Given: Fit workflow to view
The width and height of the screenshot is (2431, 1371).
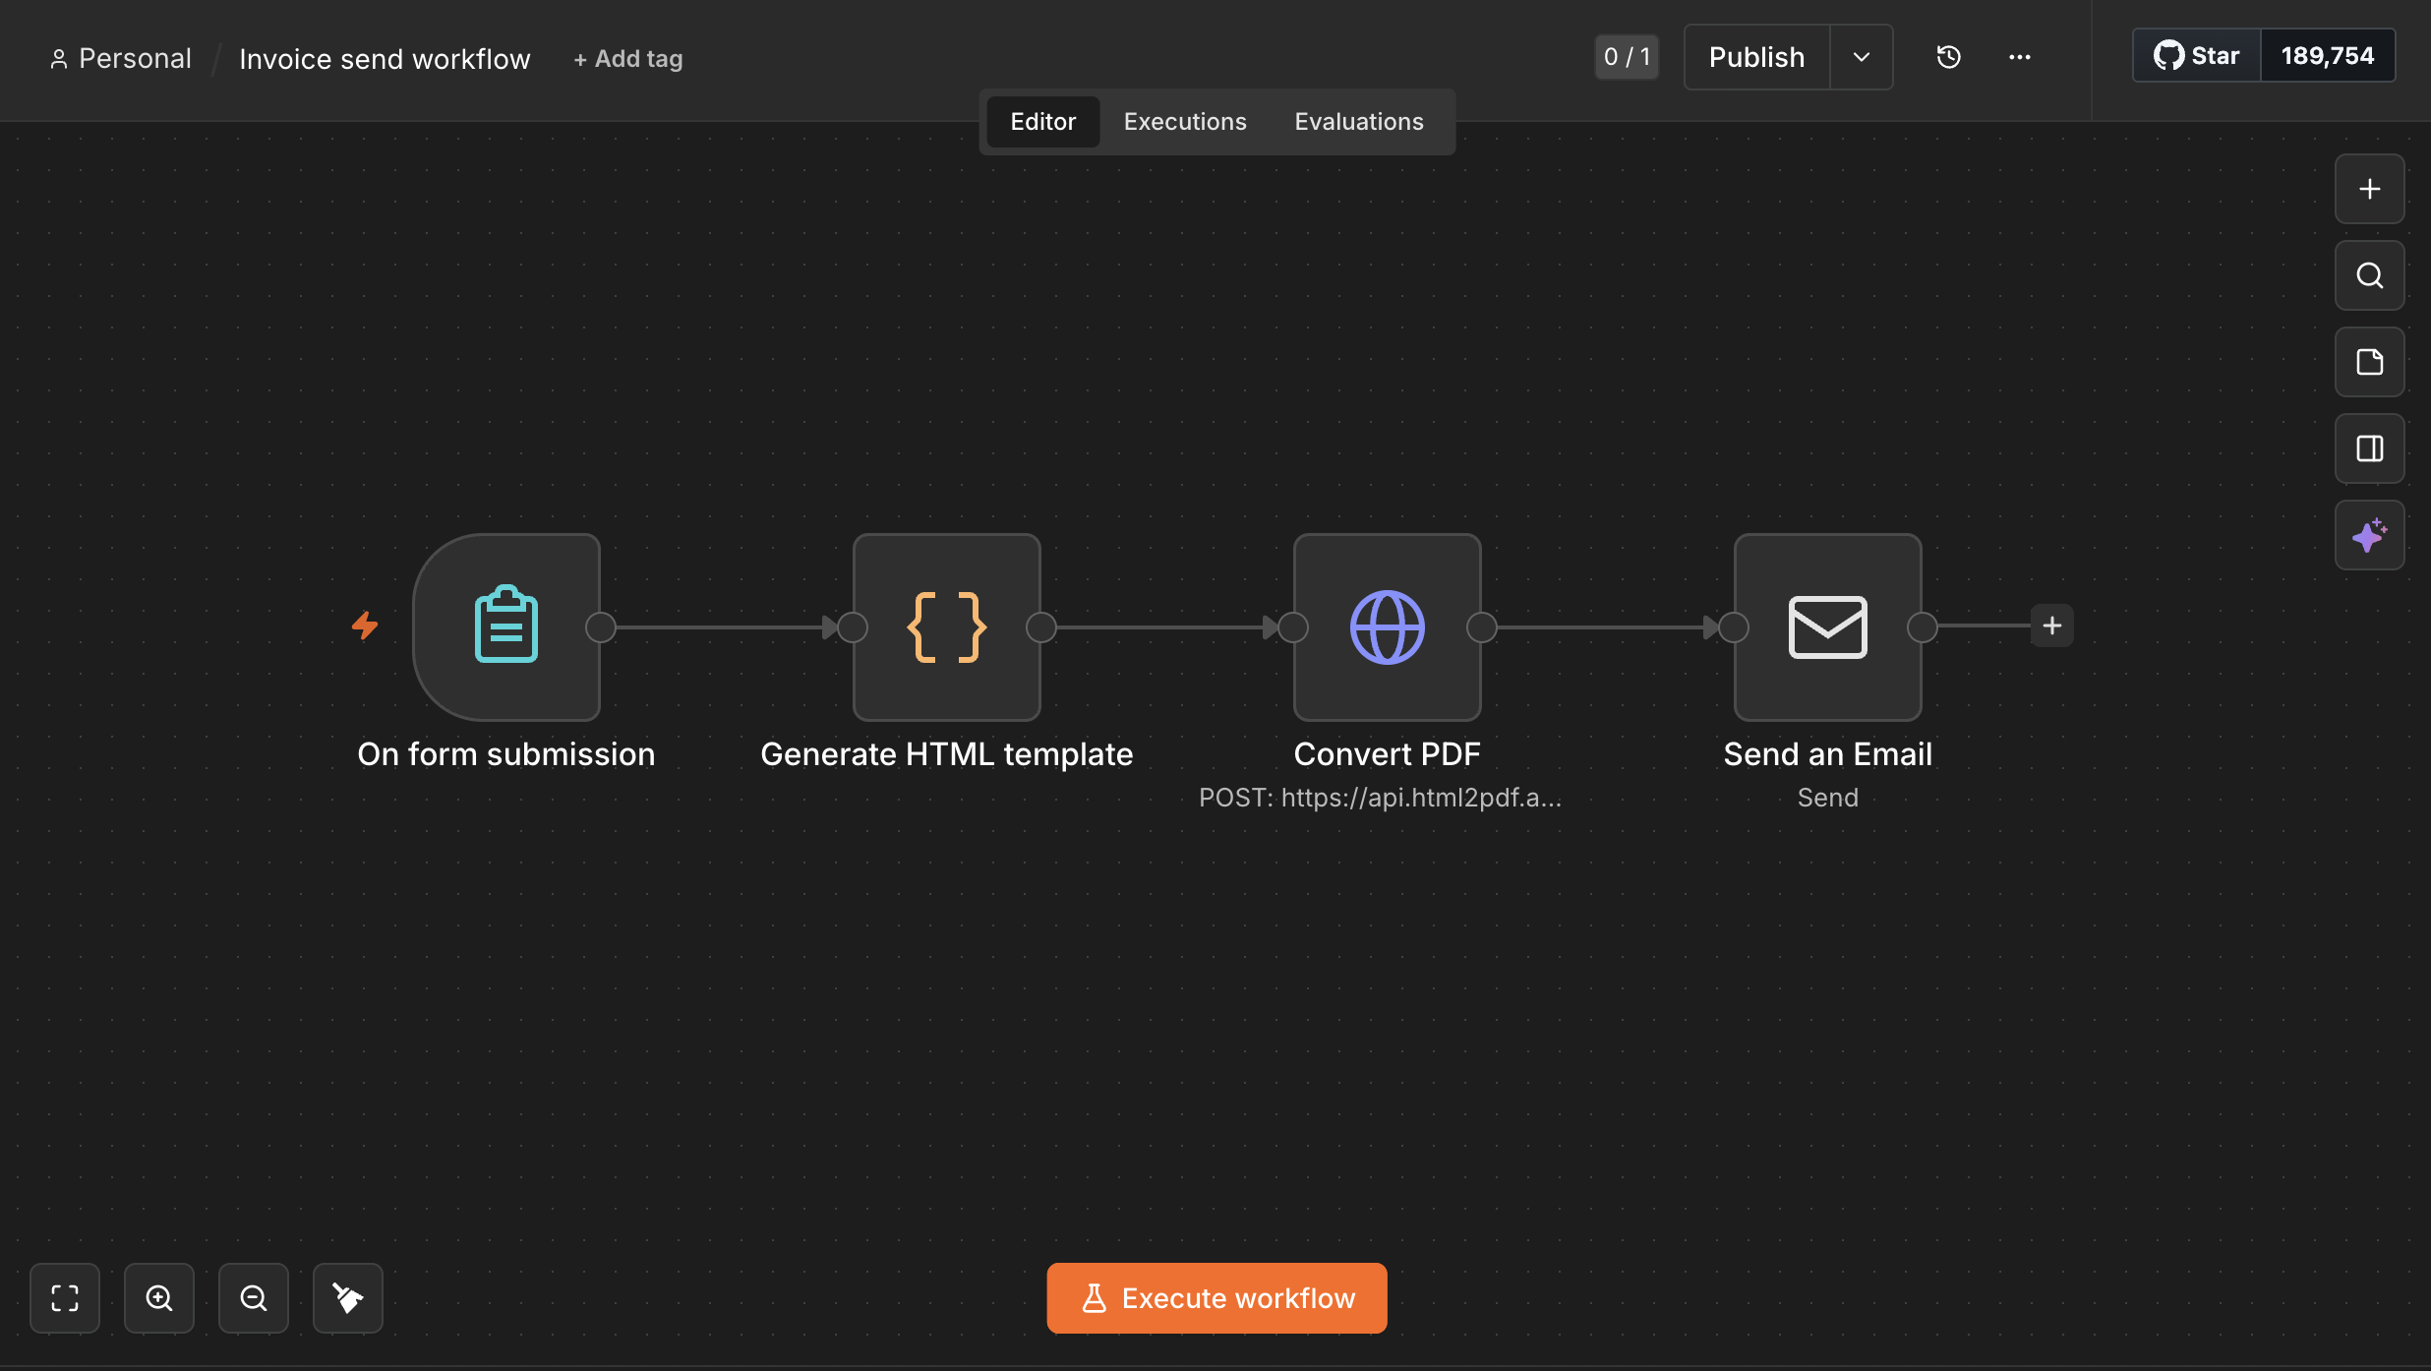Looking at the screenshot, I should 65,1298.
